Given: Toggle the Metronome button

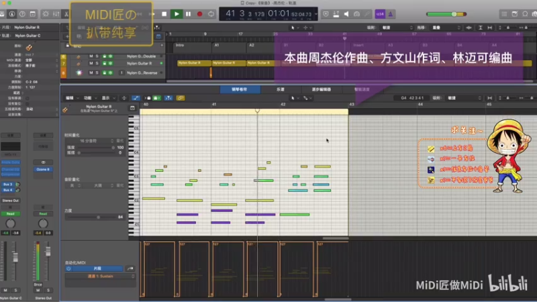Looking at the screenshot, I should pos(391,14).
